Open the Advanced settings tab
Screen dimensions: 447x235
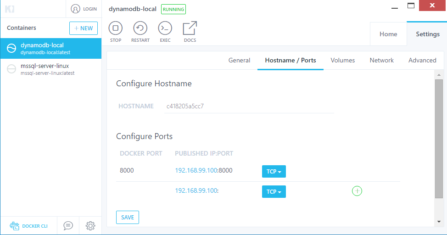point(422,60)
